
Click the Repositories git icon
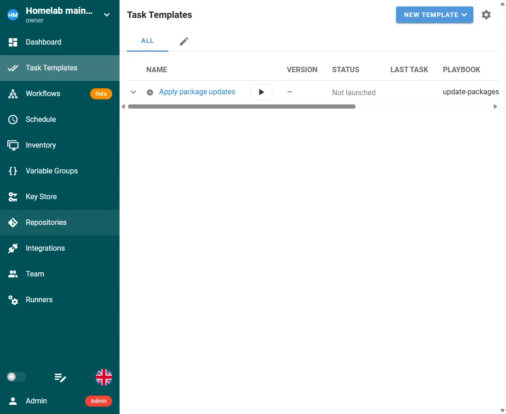(x=13, y=223)
